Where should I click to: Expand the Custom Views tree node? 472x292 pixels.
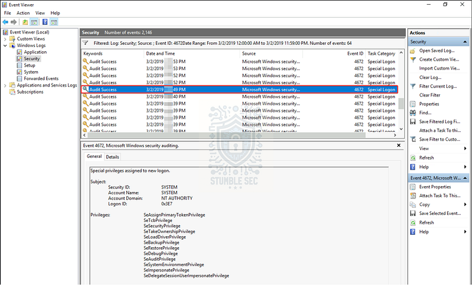[5, 39]
